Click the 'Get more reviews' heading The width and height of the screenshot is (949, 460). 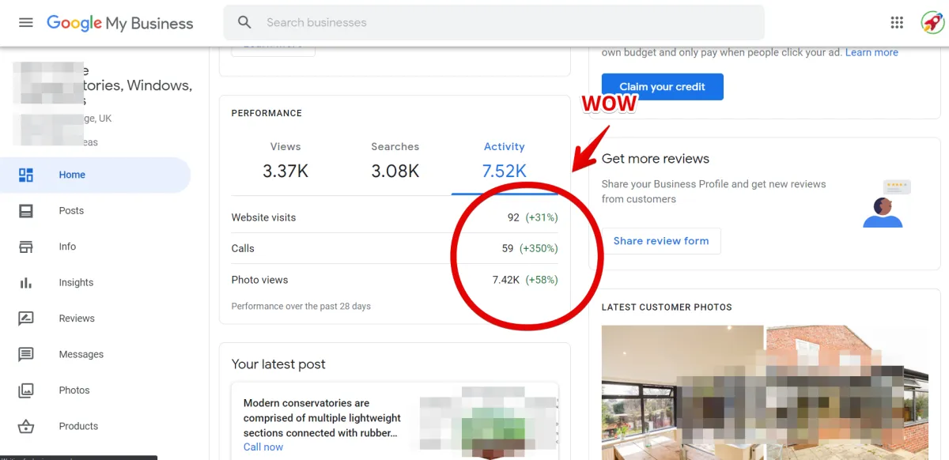click(x=656, y=159)
